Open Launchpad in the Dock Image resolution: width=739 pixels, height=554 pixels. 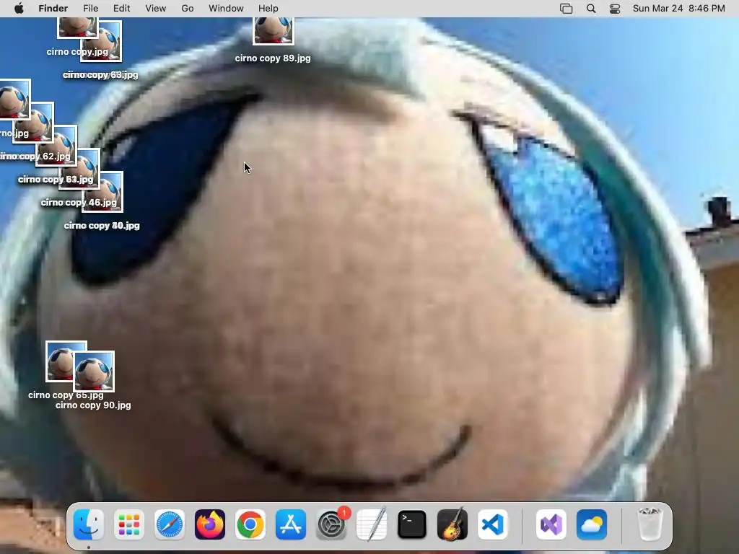click(129, 524)
